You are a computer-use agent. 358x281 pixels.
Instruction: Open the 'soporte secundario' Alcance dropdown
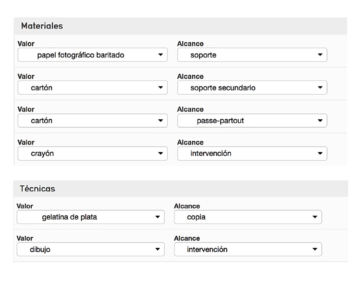pos(252,88)
